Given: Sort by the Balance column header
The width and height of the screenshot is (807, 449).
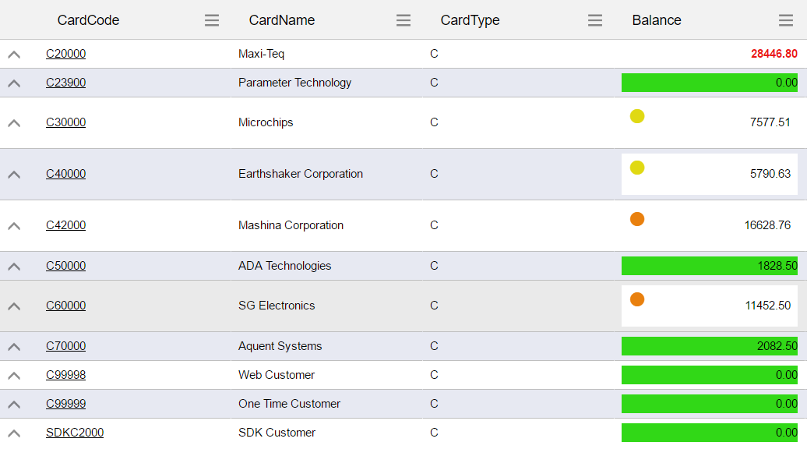Looking at the screenshot, I should click(657, 20).
